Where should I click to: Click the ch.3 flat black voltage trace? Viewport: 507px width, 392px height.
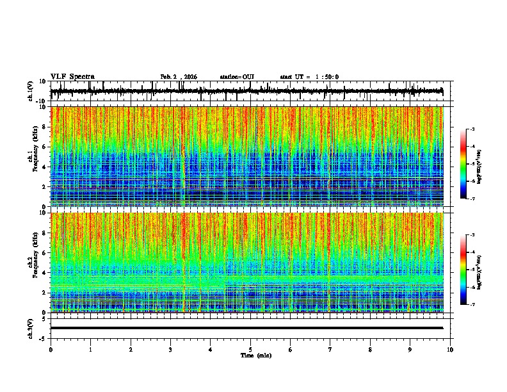point(246,328)
